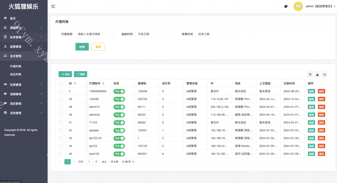Click 删除 for account qwe123

point(322,154)
